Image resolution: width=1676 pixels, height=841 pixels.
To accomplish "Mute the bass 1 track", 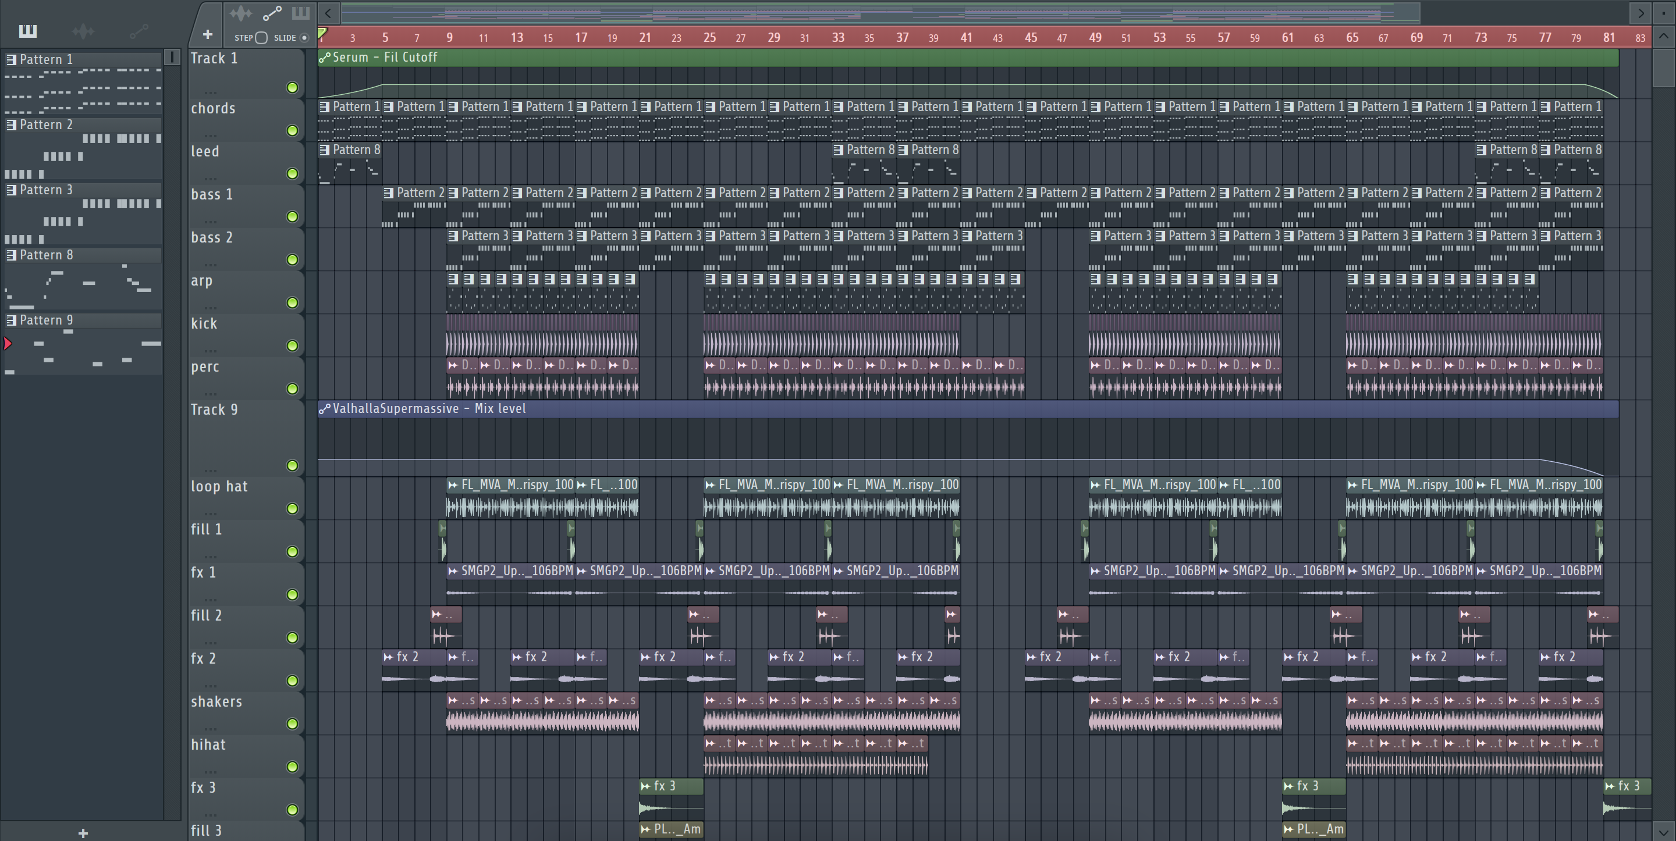I will click(292, 216).
